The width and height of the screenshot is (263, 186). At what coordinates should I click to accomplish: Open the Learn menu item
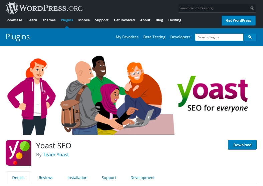coord(32,20)
